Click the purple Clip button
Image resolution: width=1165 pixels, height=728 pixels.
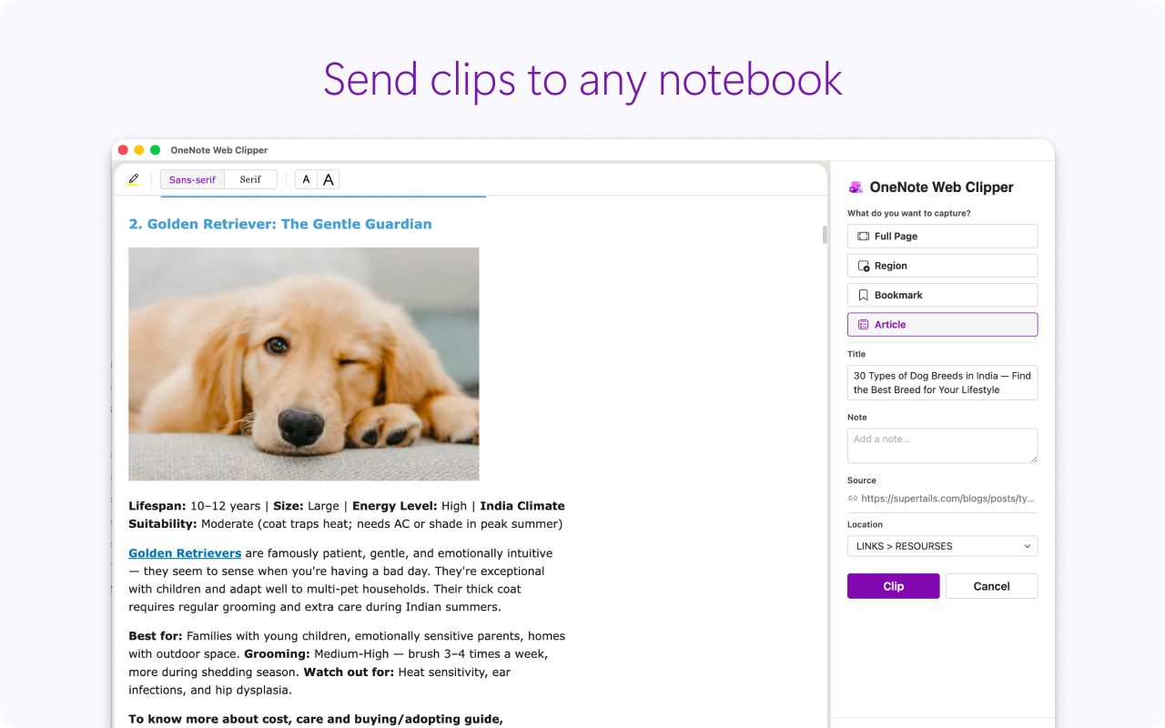coord(893,586)
